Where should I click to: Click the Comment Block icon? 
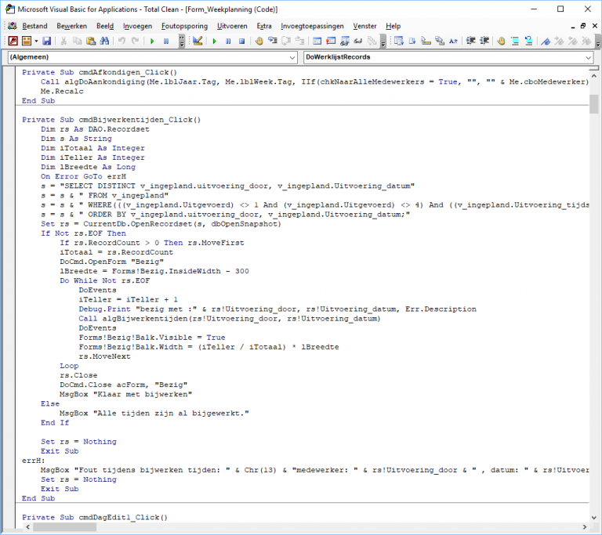click(x=514, y=41)
